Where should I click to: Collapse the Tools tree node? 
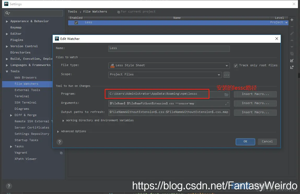coord(7,71)
